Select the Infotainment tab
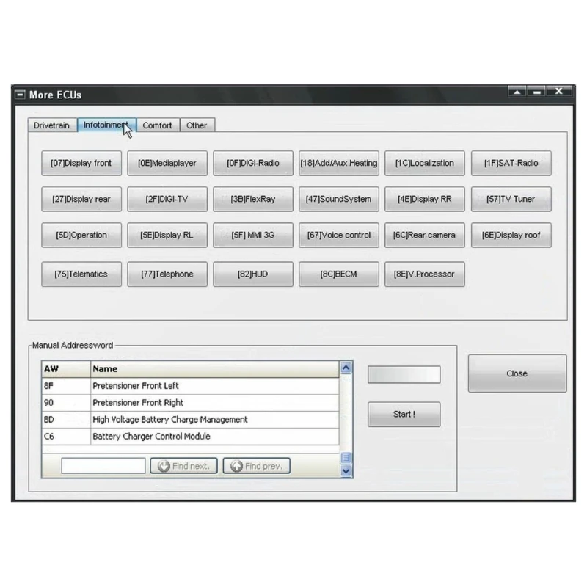This screenshot has height=587, width=587. point(106,125)
